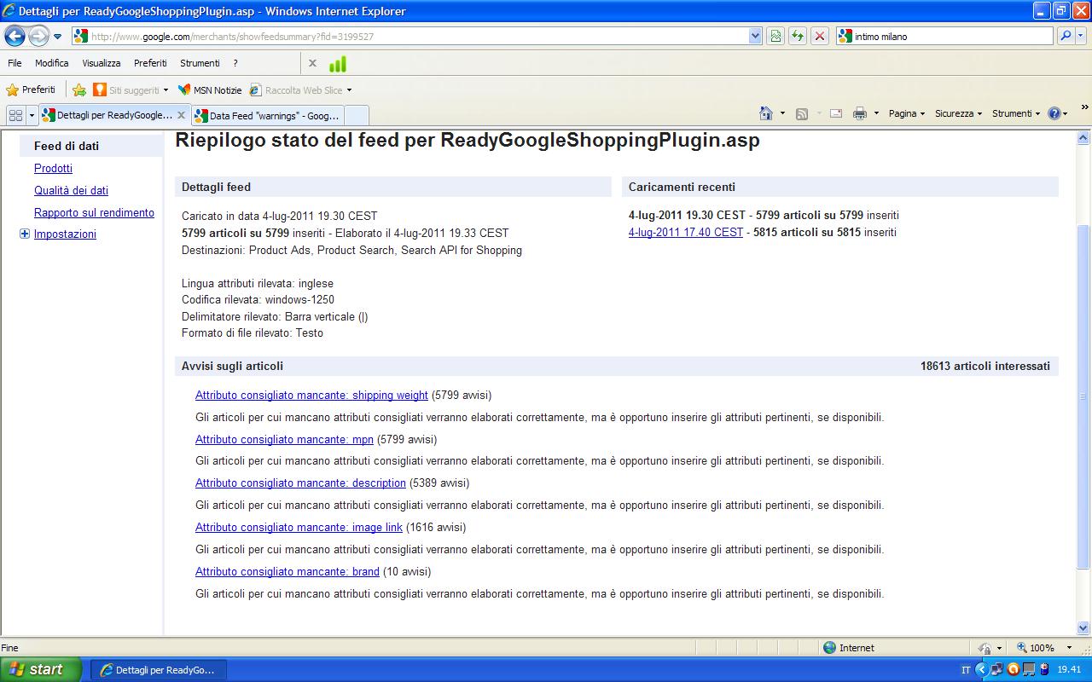The height and width of the screenshot is (682, 1092).
Task: Open missing 'image link' attribute warning link
Action: click(299, 527)
